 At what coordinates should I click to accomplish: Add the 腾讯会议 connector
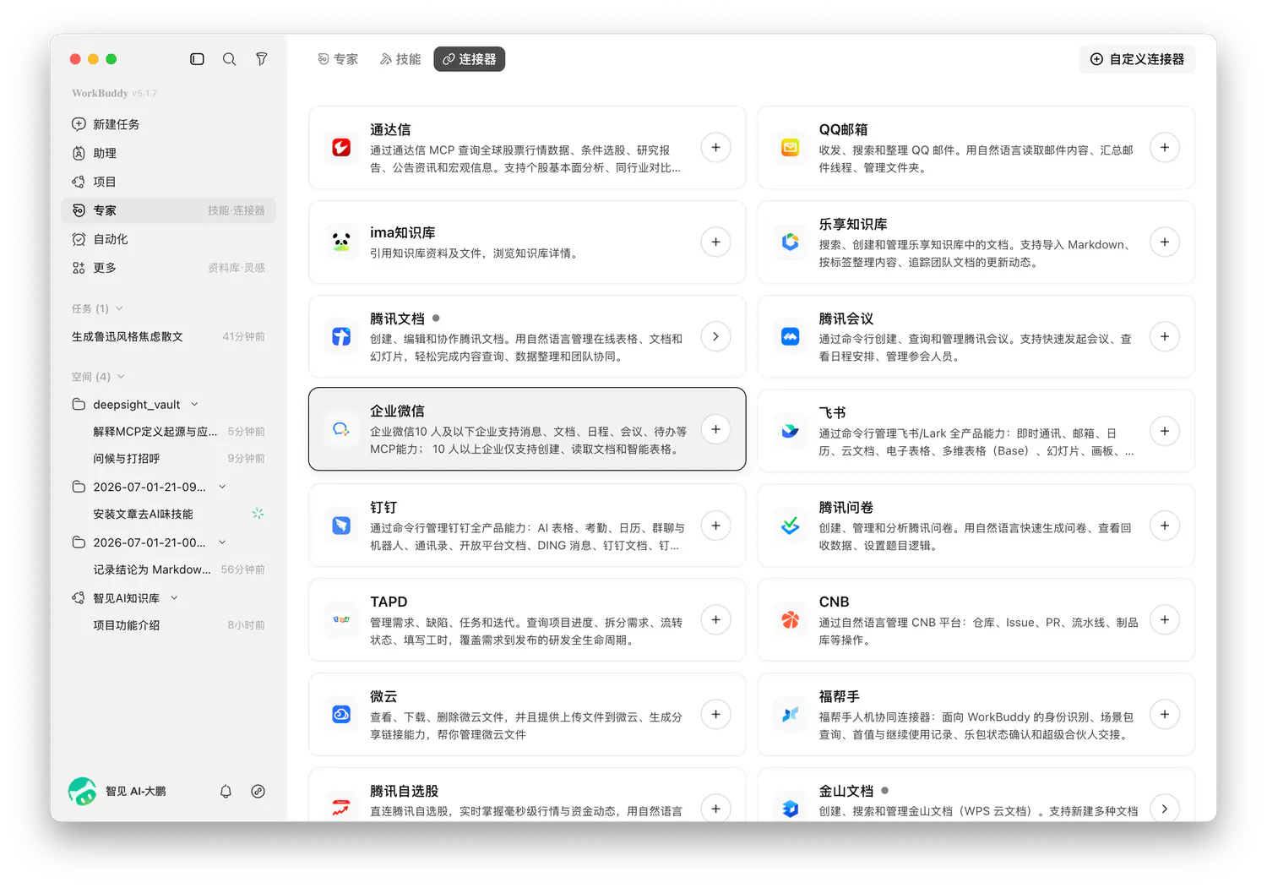click(x=1165, y=337)
